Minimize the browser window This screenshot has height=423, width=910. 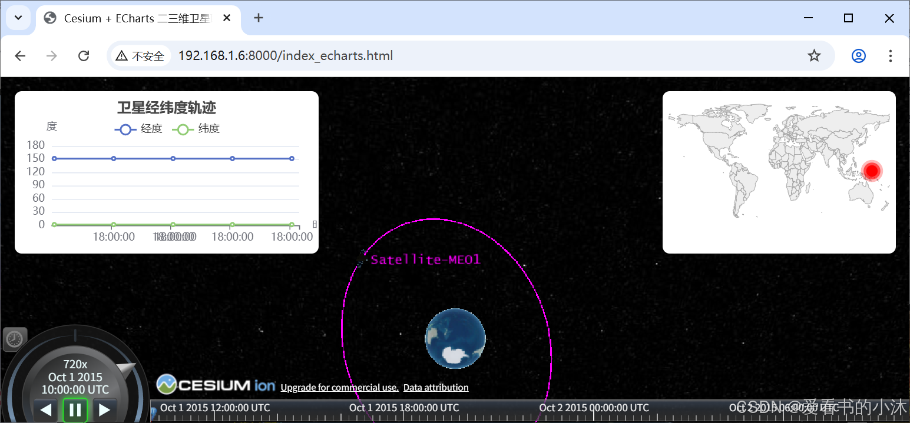(808, 18)
